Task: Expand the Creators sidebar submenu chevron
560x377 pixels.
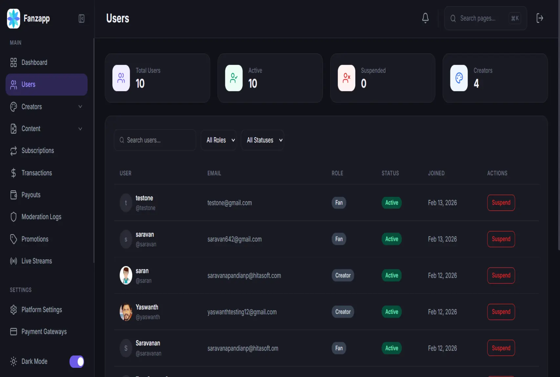Action: point(80,107)
